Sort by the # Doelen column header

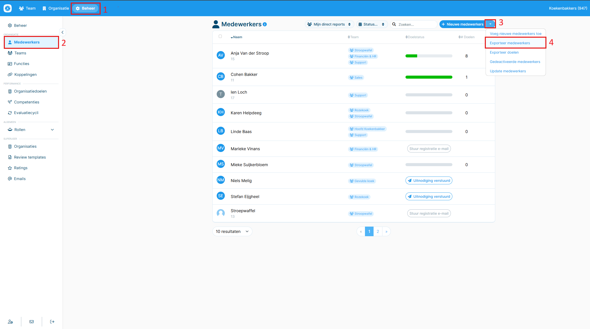(466, 37)
